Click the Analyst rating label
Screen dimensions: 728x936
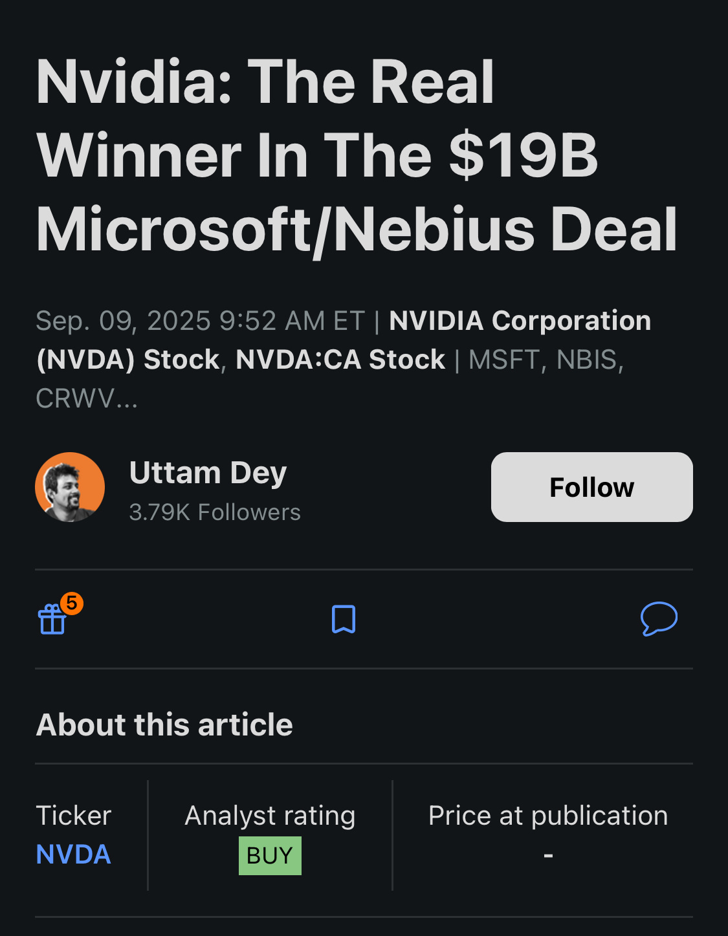[270, 816]
